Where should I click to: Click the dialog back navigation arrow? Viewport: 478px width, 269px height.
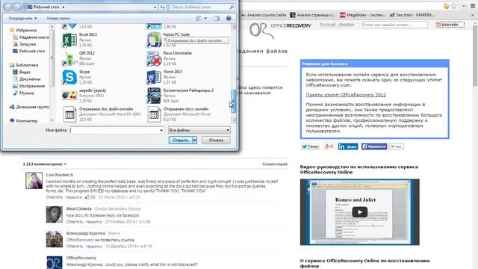pos(8,7)
